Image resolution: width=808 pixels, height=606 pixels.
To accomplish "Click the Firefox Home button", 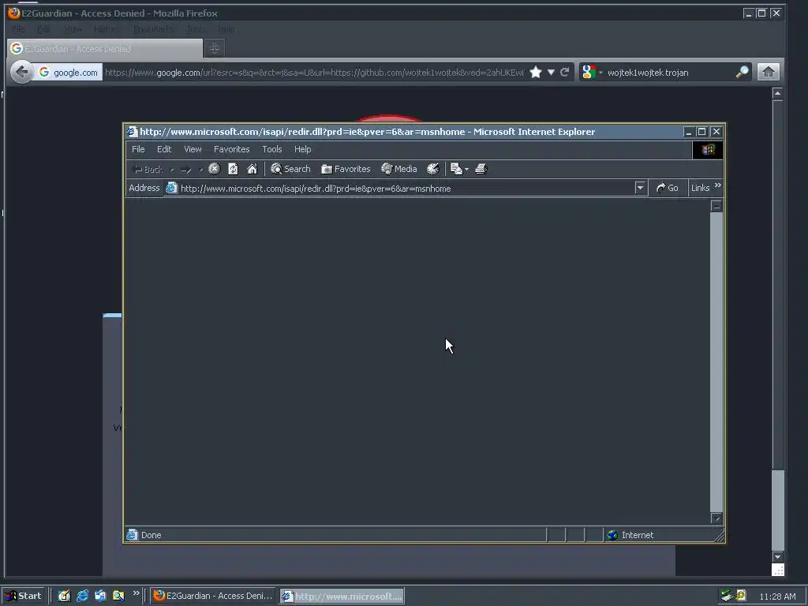I will pos(769,72).
